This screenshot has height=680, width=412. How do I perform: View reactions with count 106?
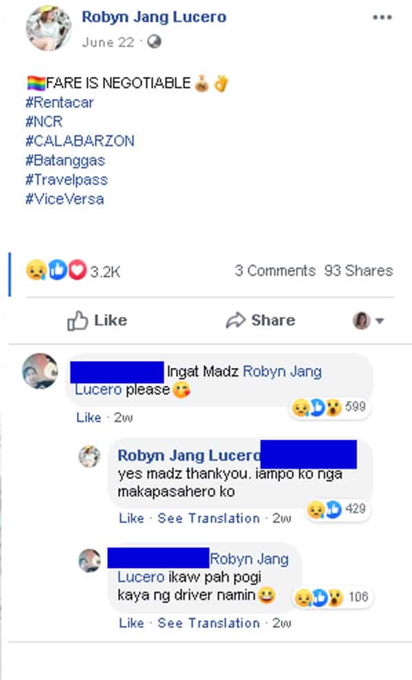coord(332,597)
